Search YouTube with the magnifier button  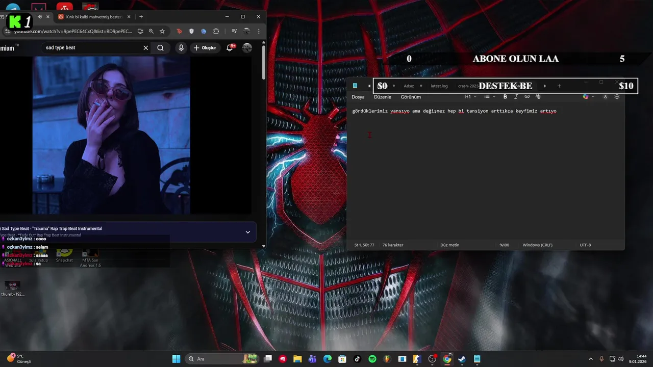pyautogui.click(x=160, y=48)
